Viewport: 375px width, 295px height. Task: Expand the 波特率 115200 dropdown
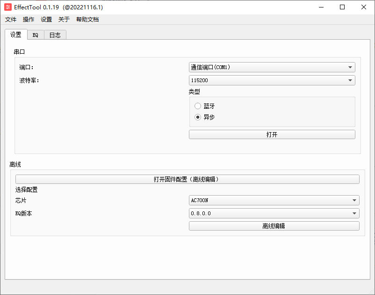(272, 80)
